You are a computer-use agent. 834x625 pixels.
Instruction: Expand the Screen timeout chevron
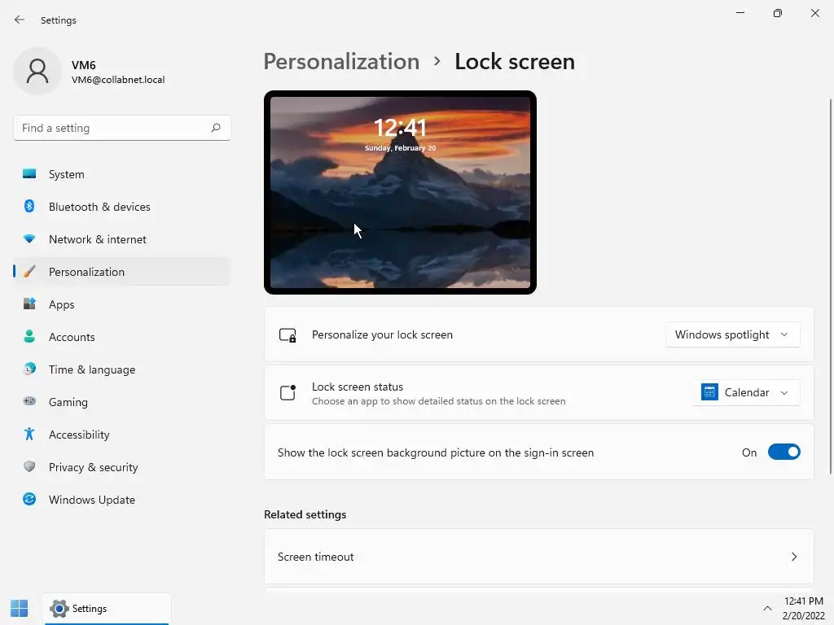click(x=793, y=557)
